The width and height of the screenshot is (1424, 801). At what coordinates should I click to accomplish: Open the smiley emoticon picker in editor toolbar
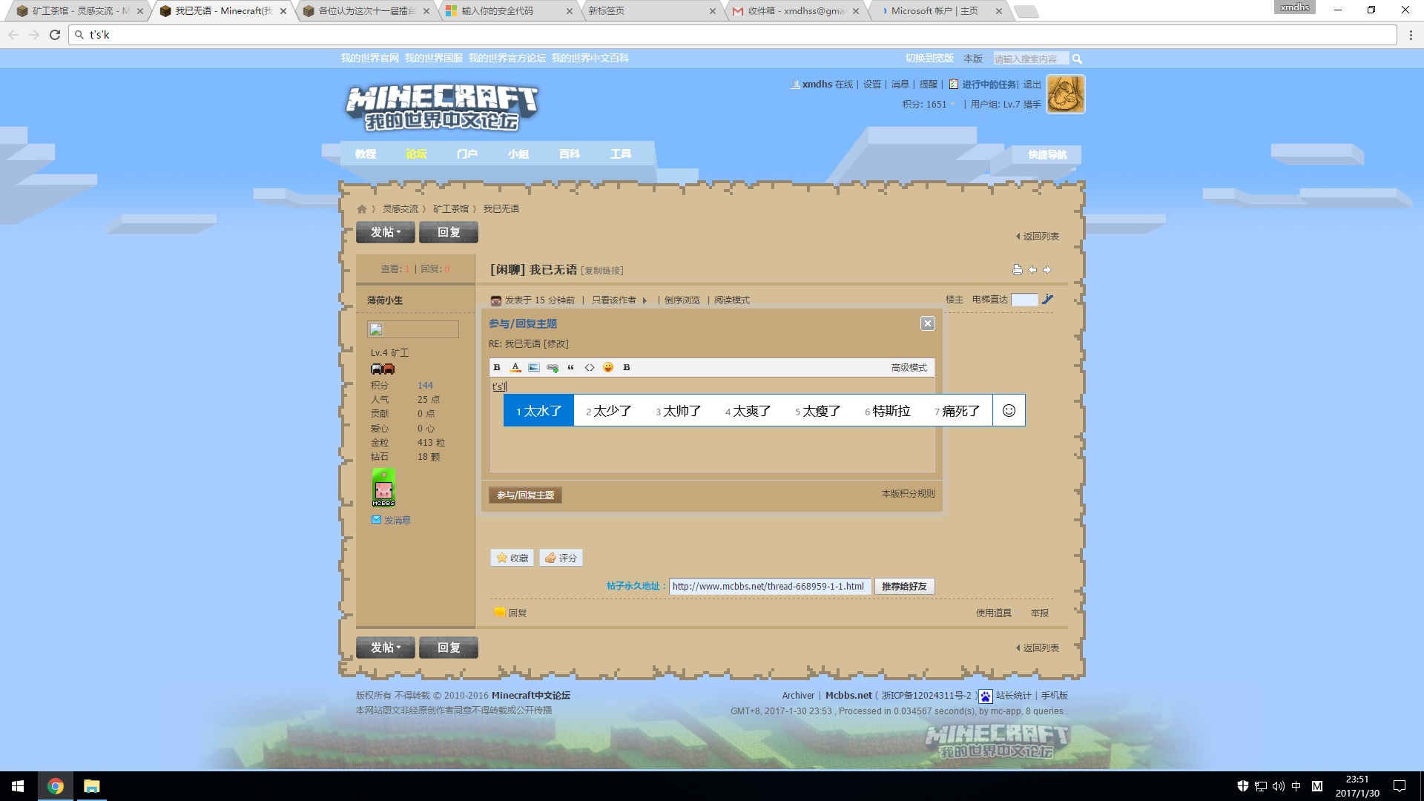pyautogui.click(x=608, y=368)
